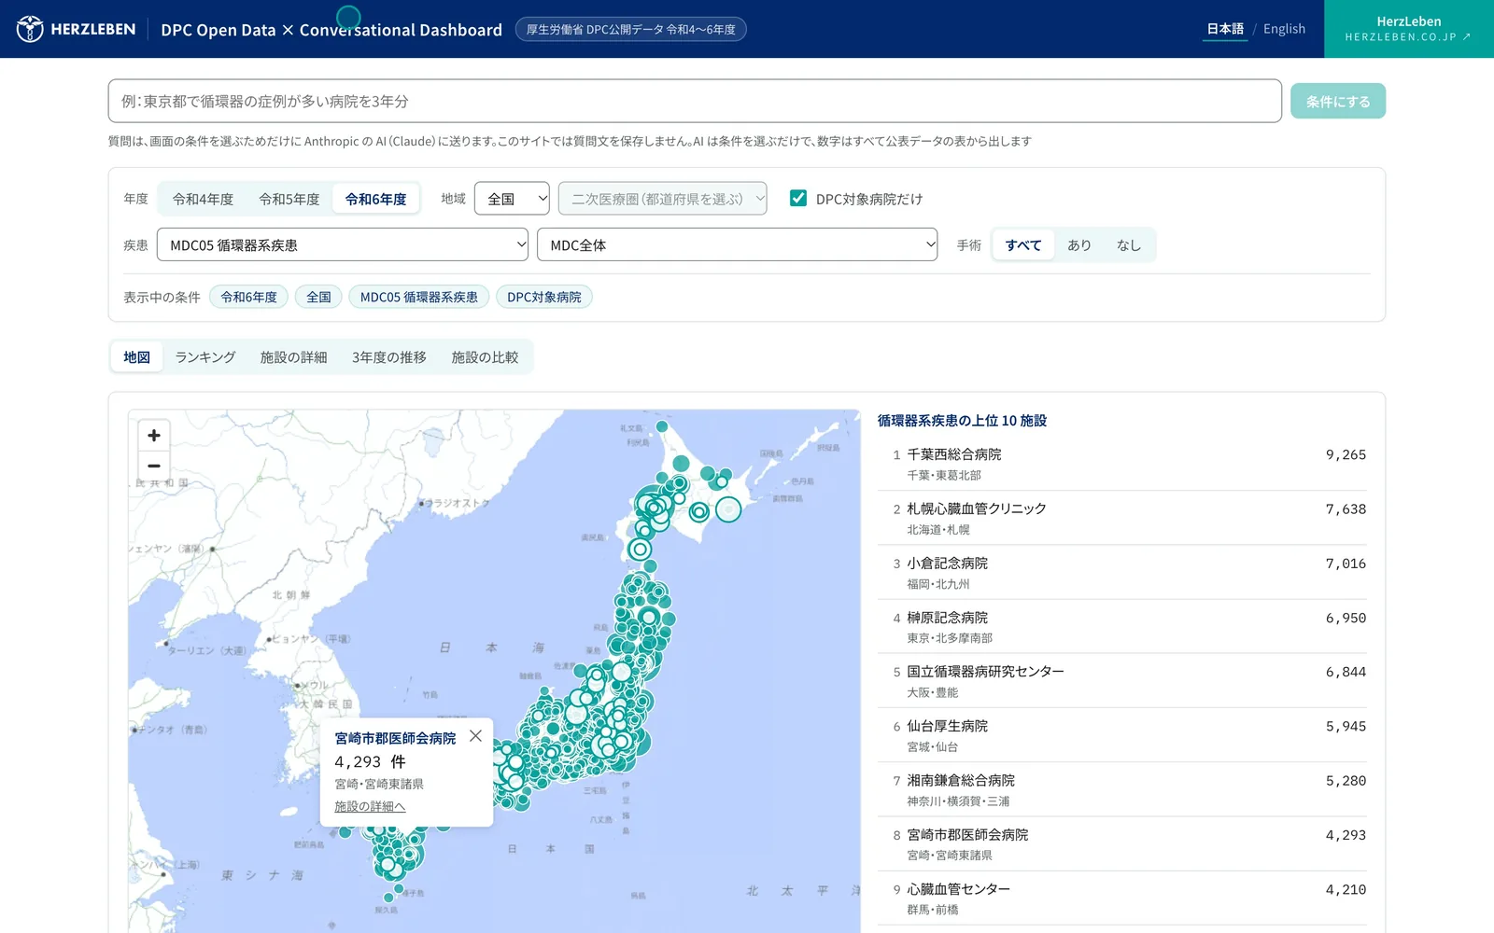Set surgery filter to あり
This screenshot has width=1494, height=933.
click(x=1079, y=245)
